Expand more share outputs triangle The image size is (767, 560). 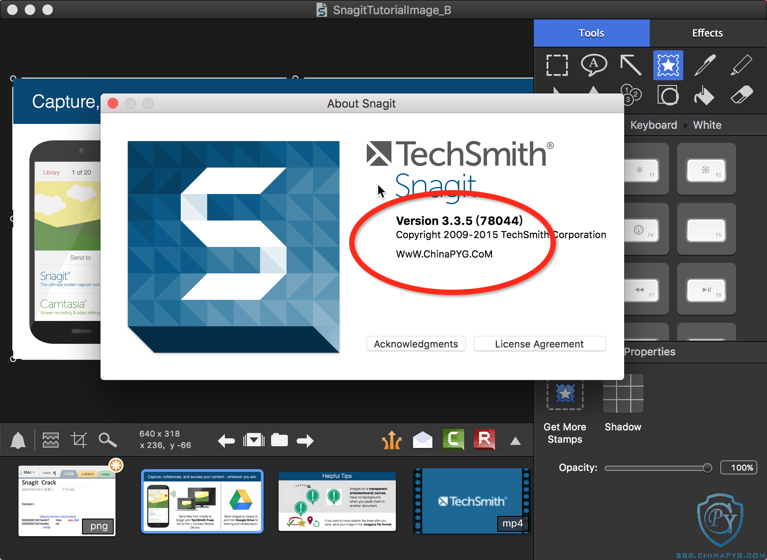pos(515,441)
